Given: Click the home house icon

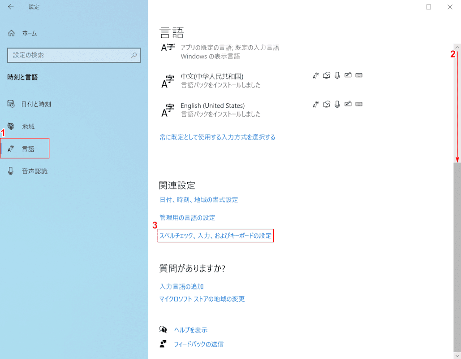Looking at the screenshot, I should (11, 33).
